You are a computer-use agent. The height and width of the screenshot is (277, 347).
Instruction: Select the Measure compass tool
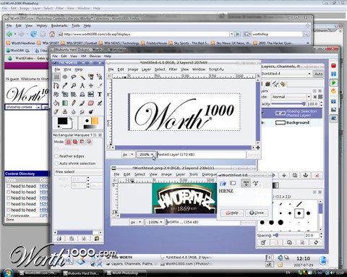[82, 85]
